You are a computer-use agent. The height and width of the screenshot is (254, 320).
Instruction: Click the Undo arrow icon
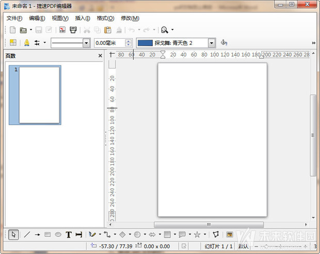click(x=132, y=30)
